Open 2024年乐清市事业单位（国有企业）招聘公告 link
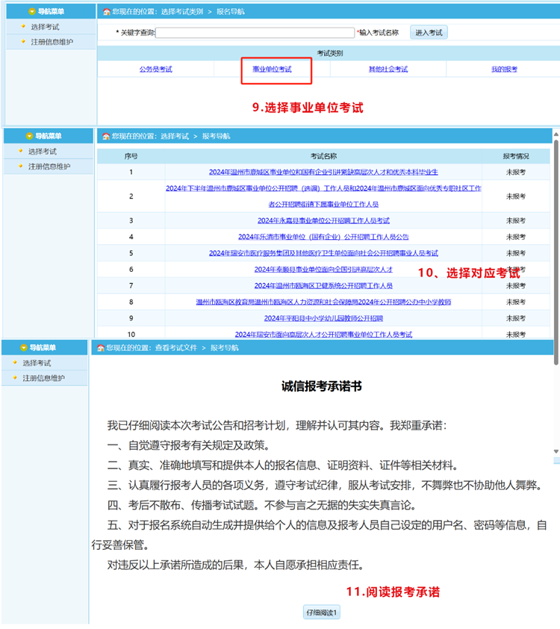The width and height of the screenshot is (560, 629). 323,237
